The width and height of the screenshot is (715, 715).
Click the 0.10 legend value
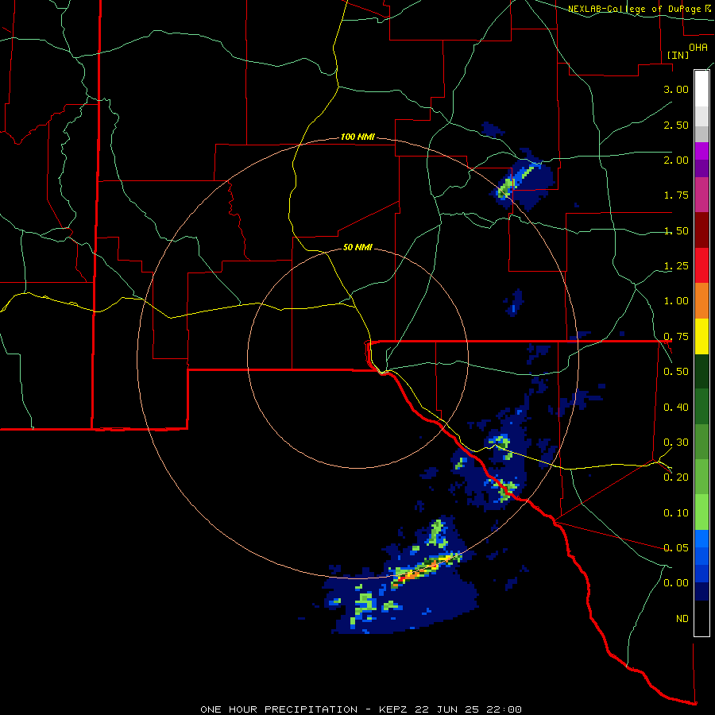click(x=676, y=513)
